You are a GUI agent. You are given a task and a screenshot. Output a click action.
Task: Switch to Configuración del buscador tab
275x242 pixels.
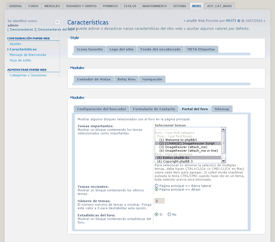pyautogui.click(x=101, y=109)
